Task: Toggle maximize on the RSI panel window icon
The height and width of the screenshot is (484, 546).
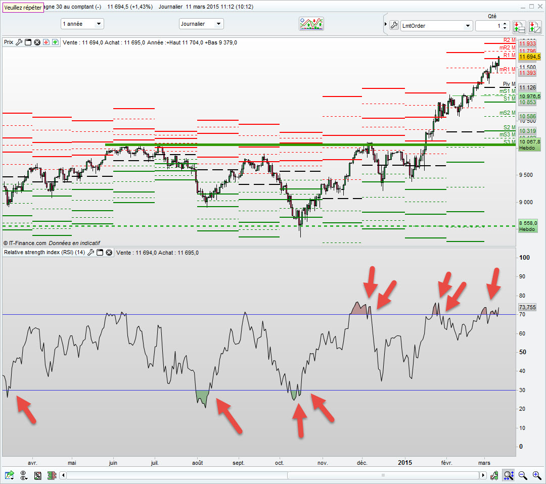Action: pos(100,252)
